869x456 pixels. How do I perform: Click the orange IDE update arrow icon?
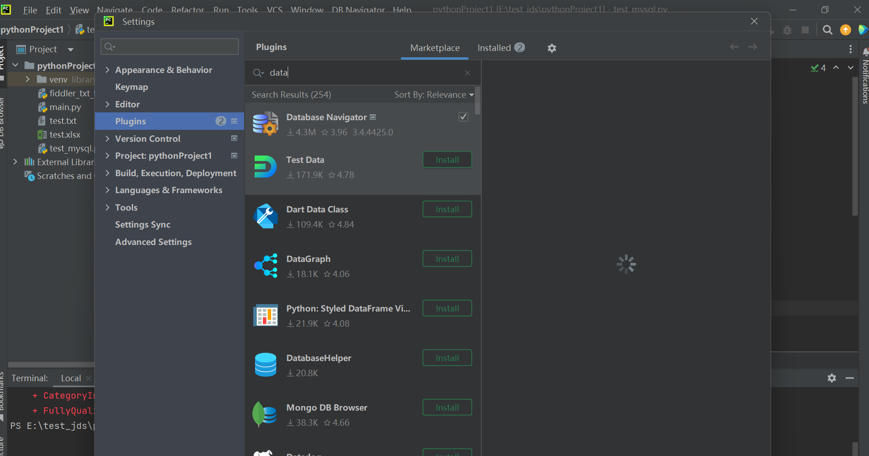(x=846, y=30)
